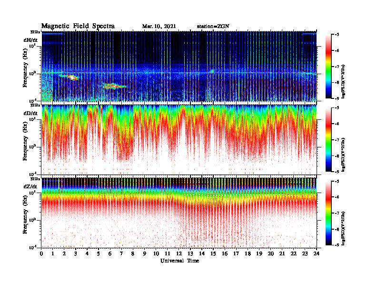Screen dimensions: 377x291
Task: Click the 'station=ZGN' label
Action: point(213,26)
